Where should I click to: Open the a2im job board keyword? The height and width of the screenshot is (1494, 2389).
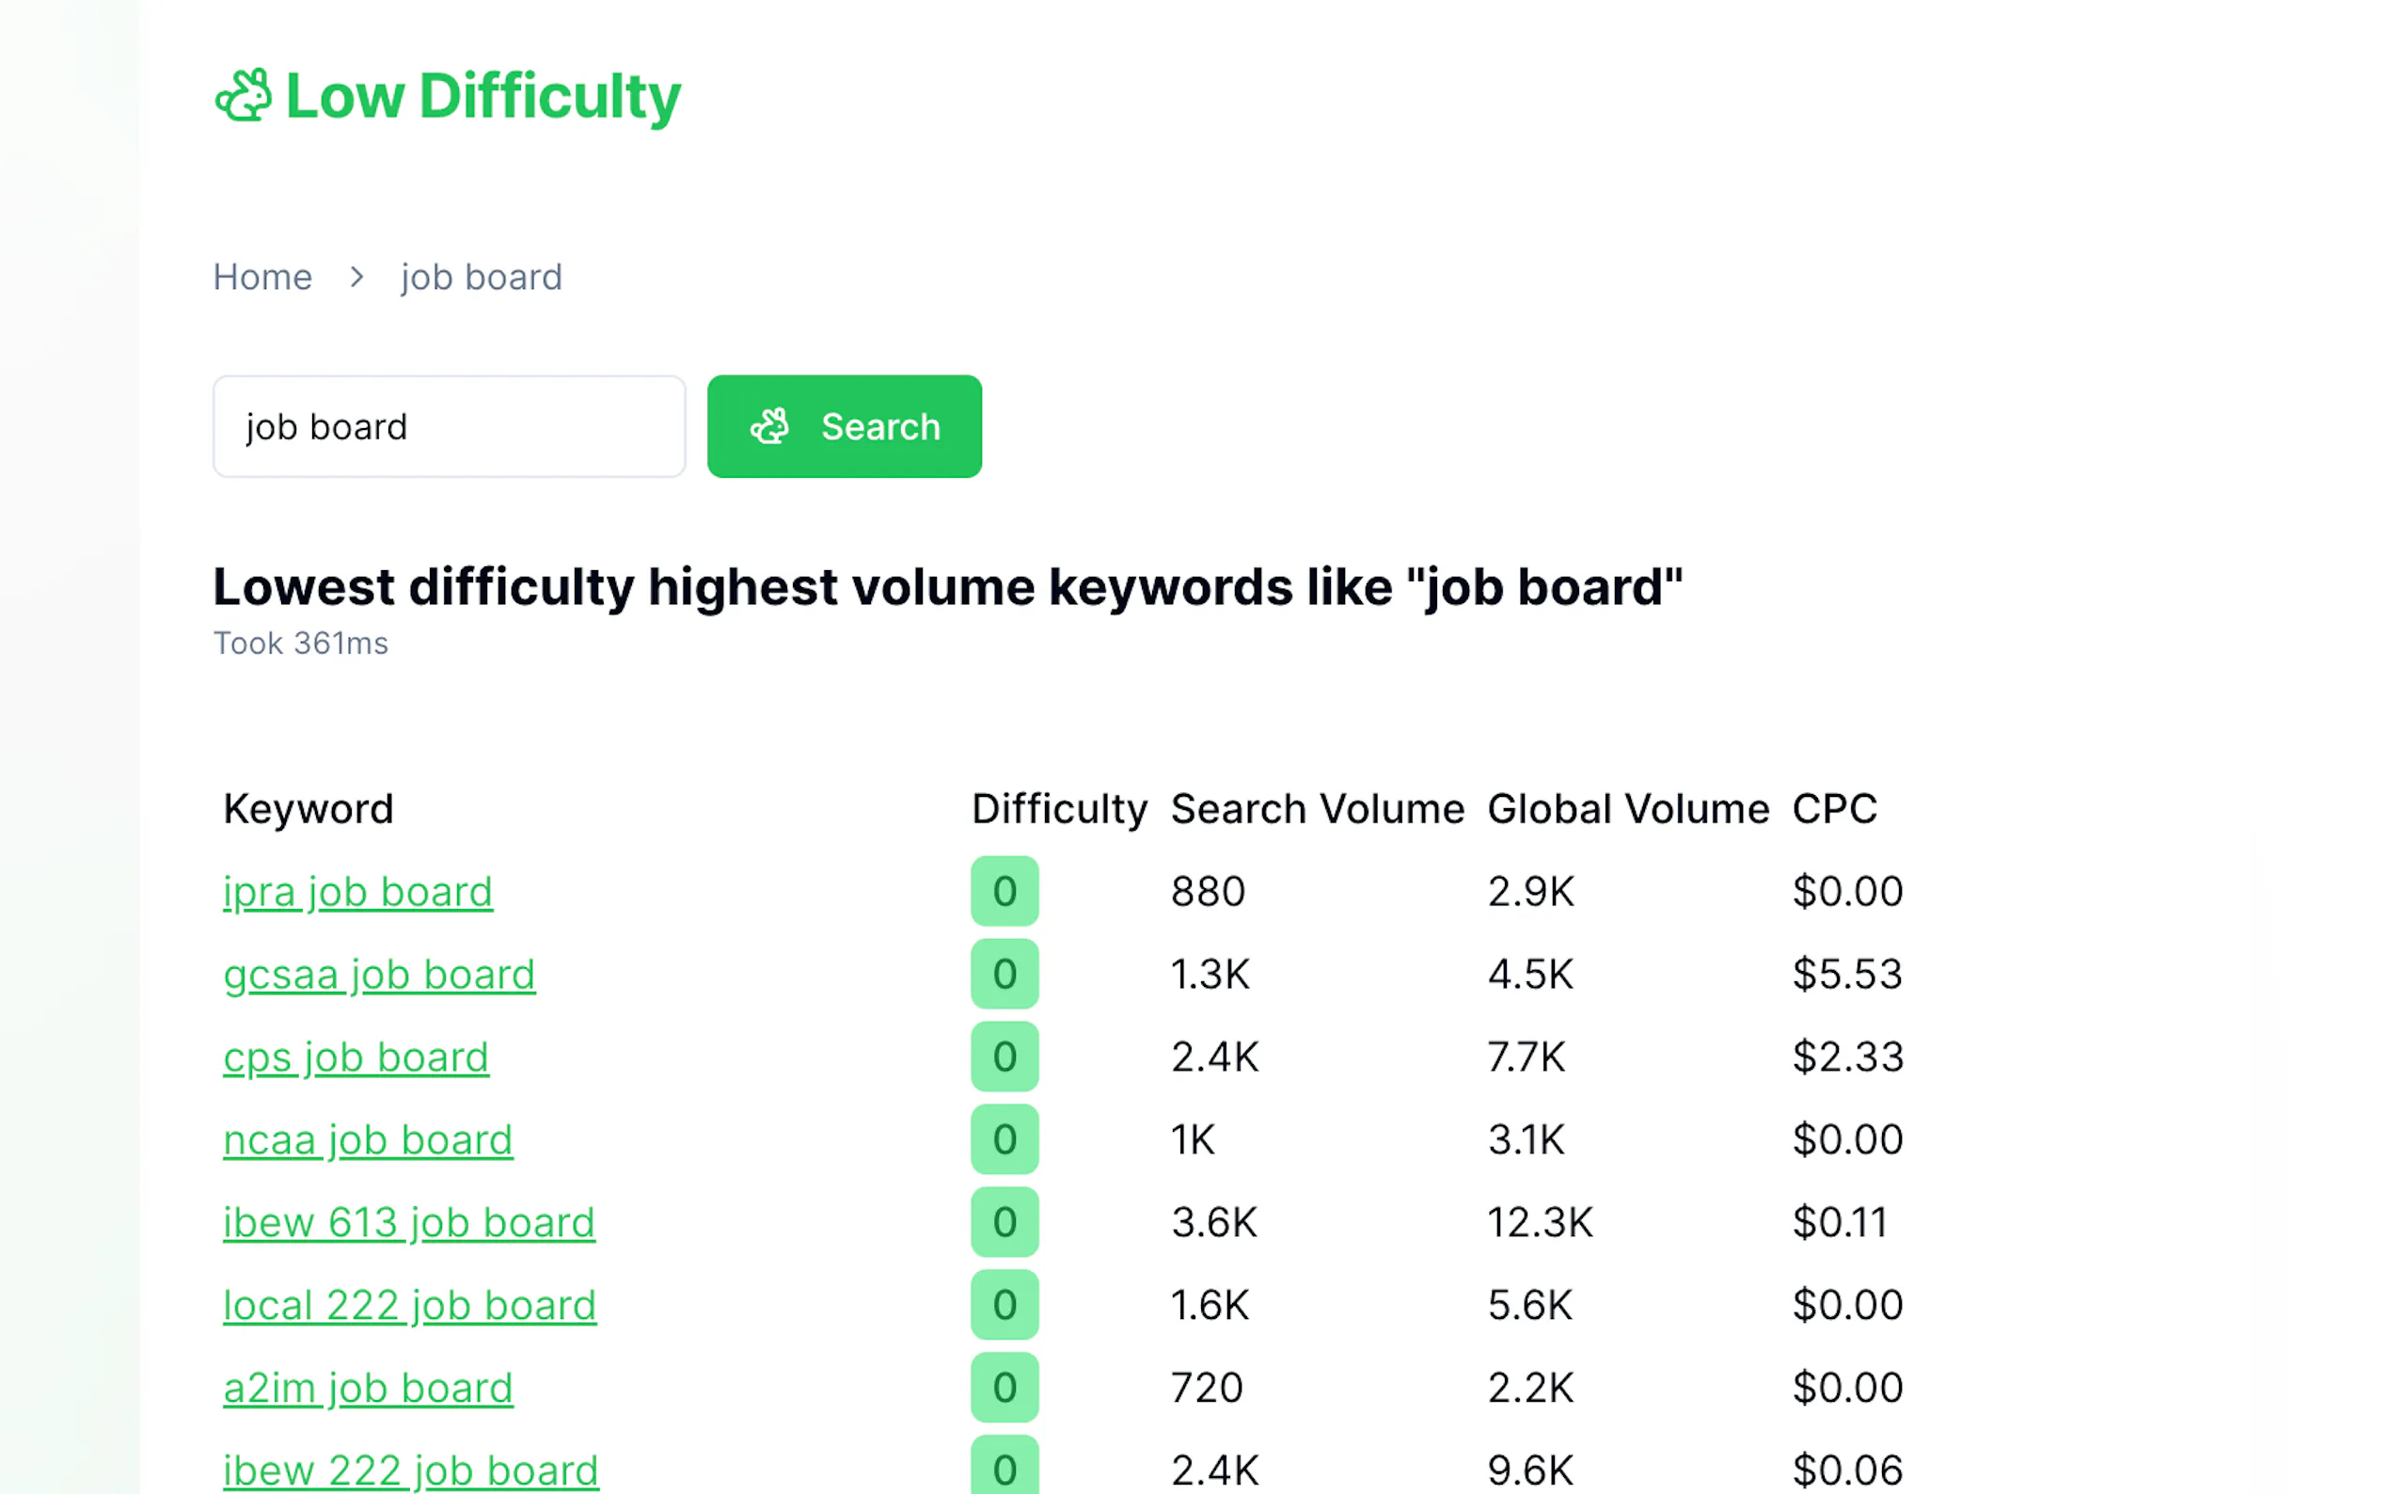(368, 1389)
